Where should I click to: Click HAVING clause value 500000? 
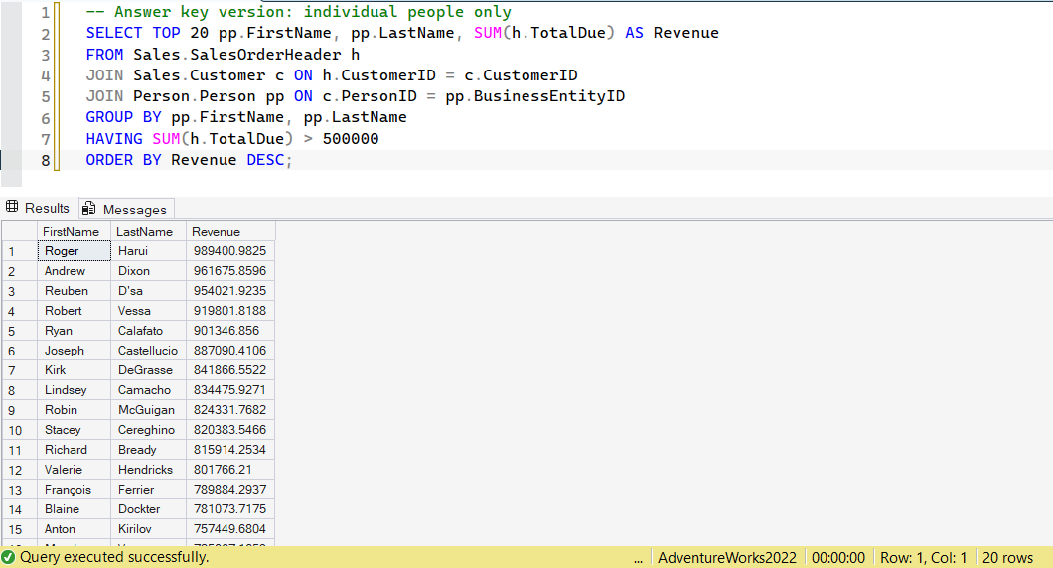tap(351, 139)
